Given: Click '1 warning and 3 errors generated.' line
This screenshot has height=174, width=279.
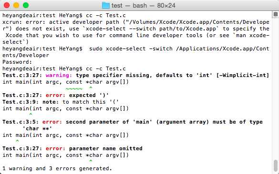Looking at the screenshot, I should 57,168.
